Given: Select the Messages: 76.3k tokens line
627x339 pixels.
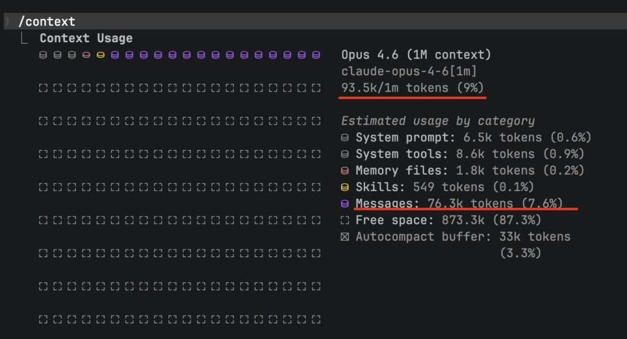Looking at the screenshot, I should click(459, 203).
